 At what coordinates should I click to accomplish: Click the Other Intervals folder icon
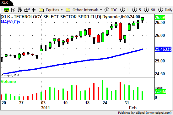pyautogui.click(x=68, y=10)
